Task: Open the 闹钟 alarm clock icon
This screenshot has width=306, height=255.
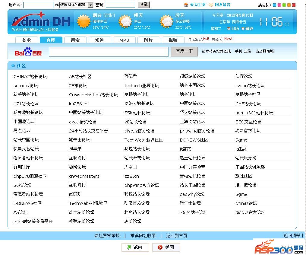Action: click(x=243, y=29)
